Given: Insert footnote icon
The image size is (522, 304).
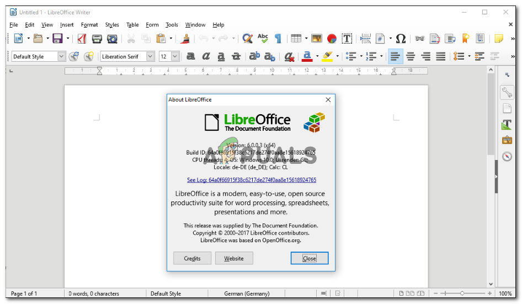Looking at the screenshot, I should [x=434, y=39].
